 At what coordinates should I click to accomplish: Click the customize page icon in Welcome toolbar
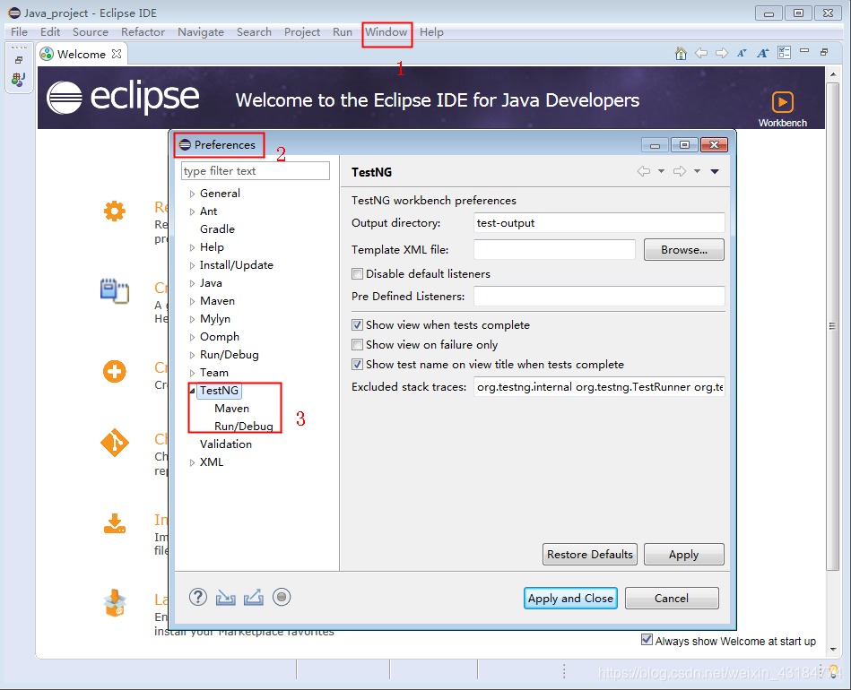[785, 53]
